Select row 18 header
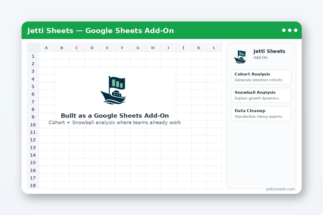323x215 pixels. [x=33, y=185]
